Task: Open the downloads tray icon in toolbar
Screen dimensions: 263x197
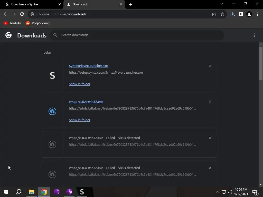Action: pos(233,14)
